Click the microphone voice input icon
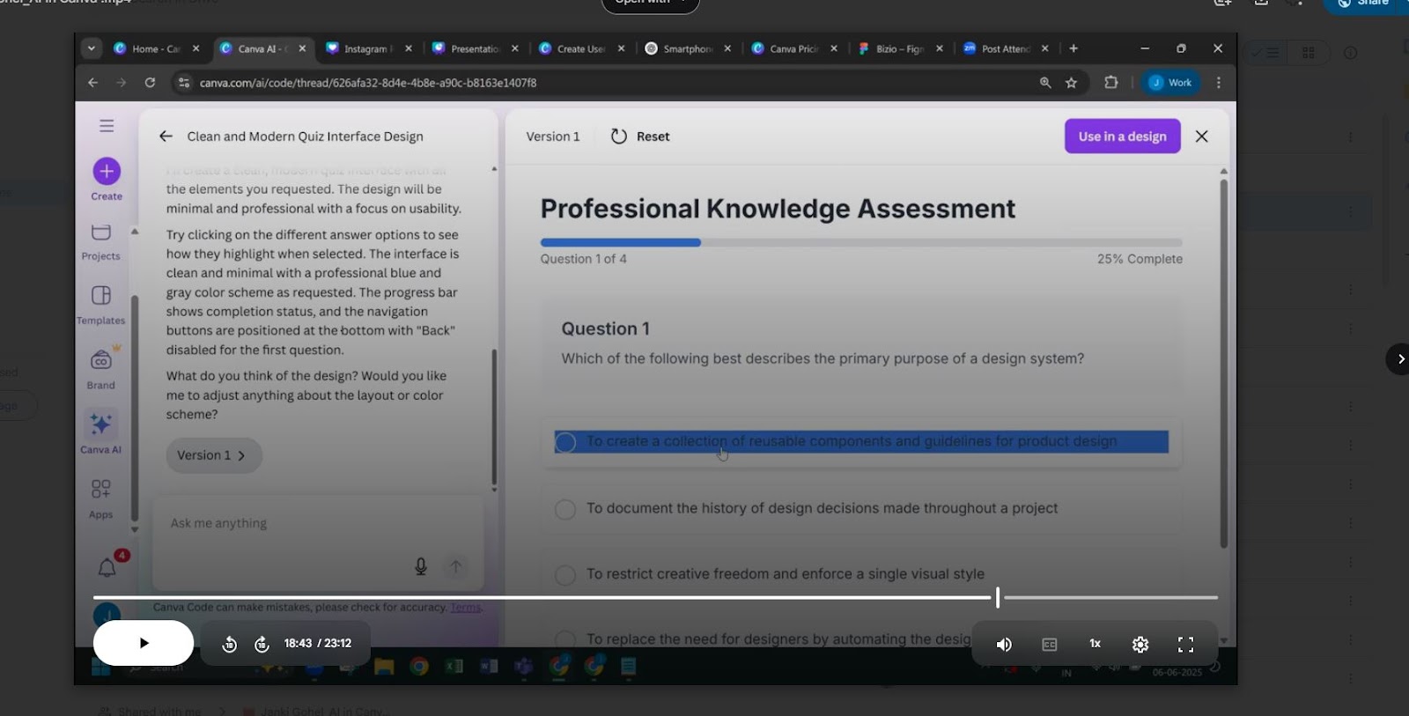1409x716 pixels. click(421, 566)
